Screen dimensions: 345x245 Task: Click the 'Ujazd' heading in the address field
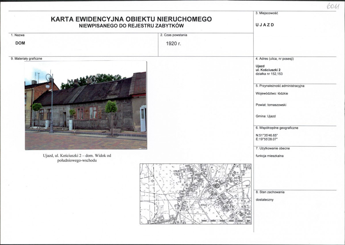pyautogui.click(x=260, y=66)
